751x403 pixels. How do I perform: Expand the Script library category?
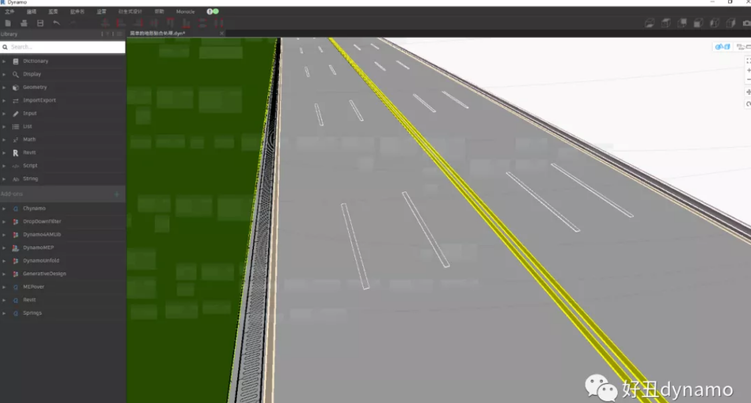click(x=4, y=165)
